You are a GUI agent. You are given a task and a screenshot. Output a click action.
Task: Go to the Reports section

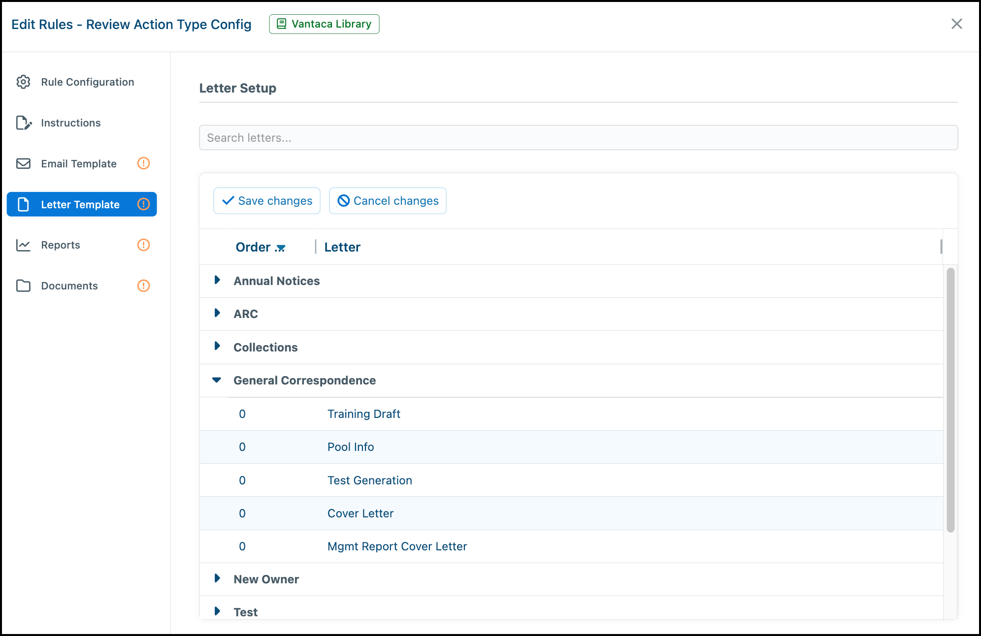[82, 245]
